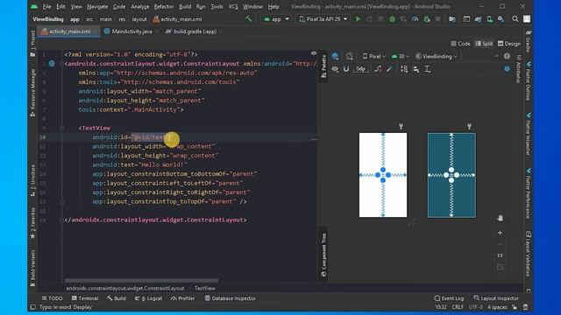
Task: Click Attach Debugger to Android Process icon
Action: pyautogui.click(x=427, y=19)
